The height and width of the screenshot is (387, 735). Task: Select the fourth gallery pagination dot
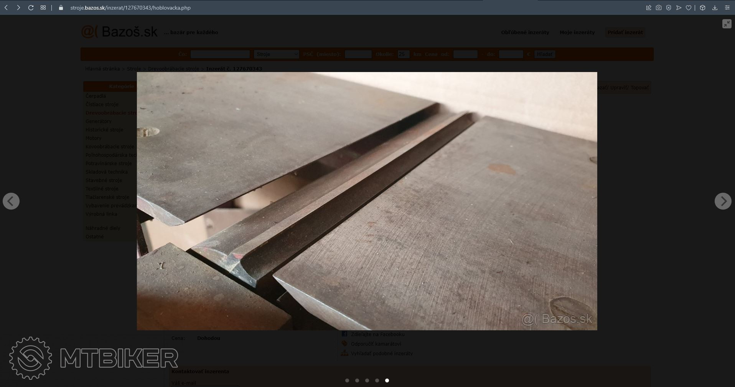pos(377,380)
